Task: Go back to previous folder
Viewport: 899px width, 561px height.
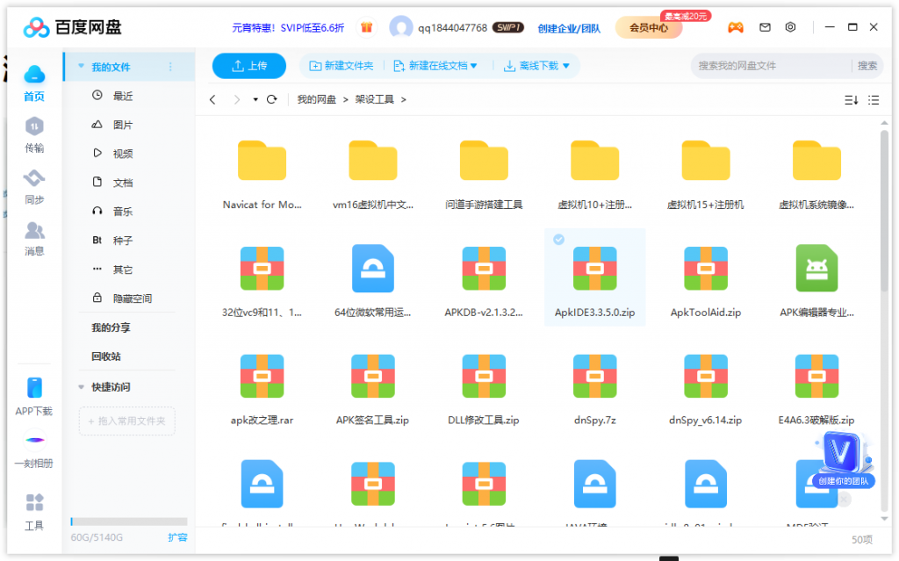Action: pyautogui.click(x=212, y=99)
